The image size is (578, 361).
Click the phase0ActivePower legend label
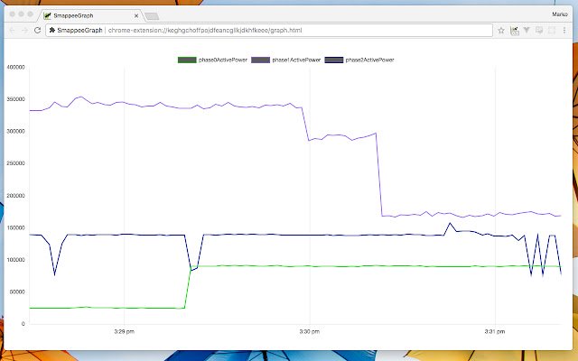pyautogui.click(x=223, y=60)
